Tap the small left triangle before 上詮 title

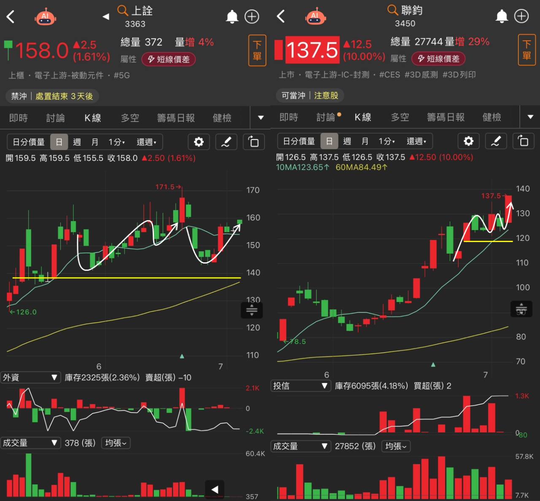click(x=106, y=16)
